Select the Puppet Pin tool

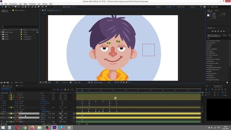click(x=46, y=7)
